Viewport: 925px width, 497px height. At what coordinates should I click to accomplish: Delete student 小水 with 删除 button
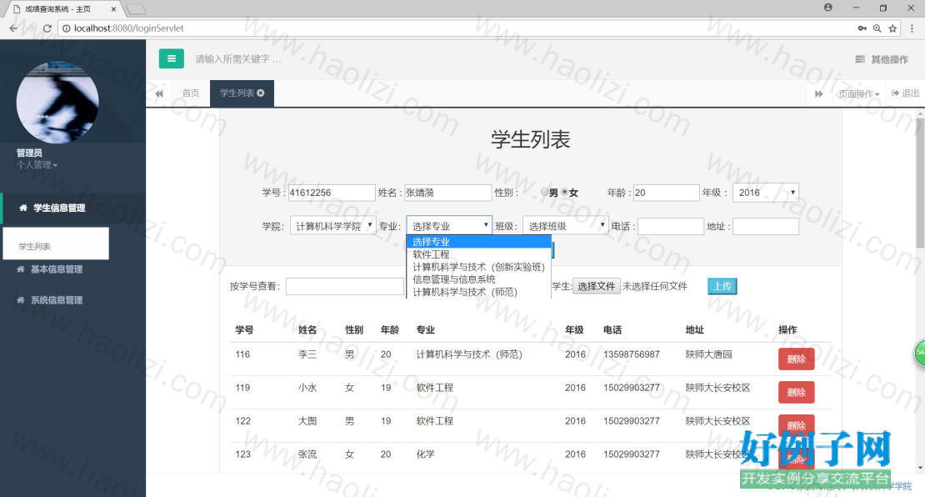797,393
